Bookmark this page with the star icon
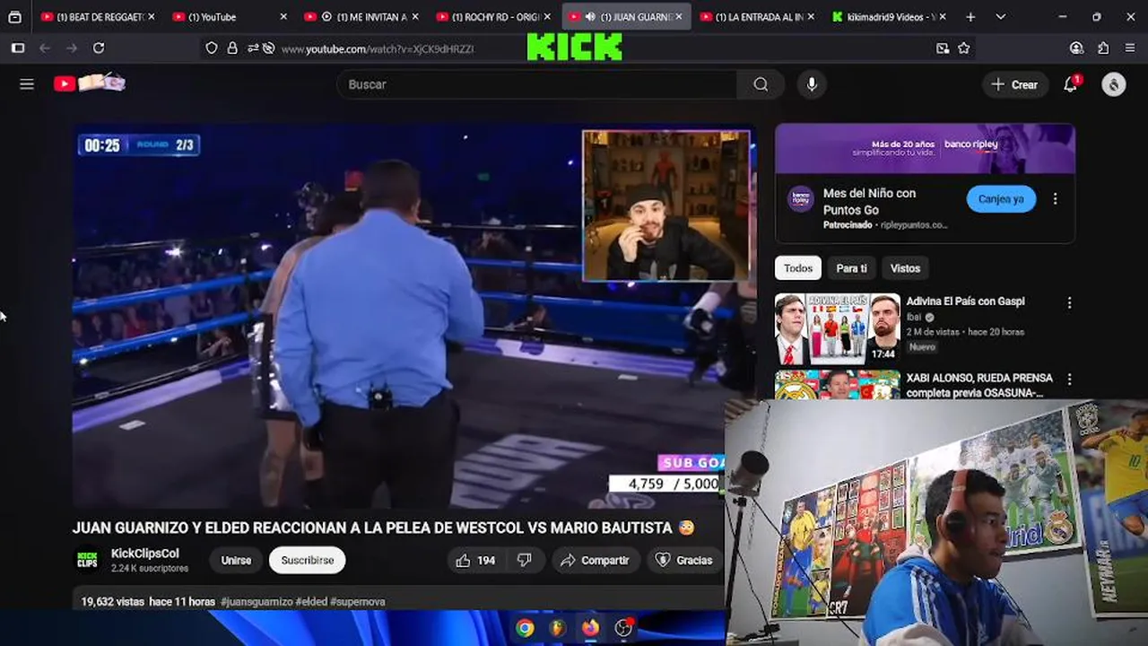1148x646 pixels. pyautogui.click(x=964, y=48)
